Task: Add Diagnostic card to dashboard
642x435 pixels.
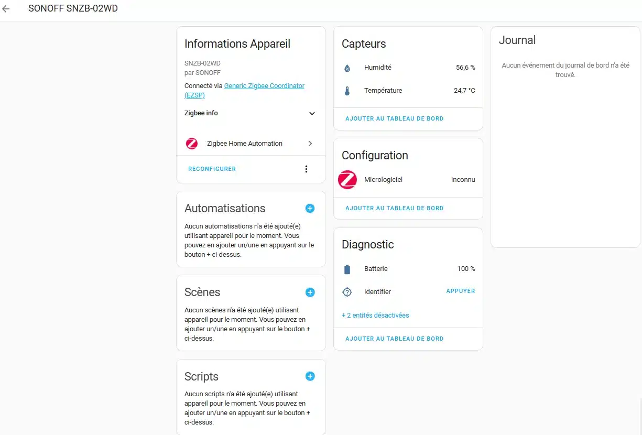Action: [x=395, y=339]
